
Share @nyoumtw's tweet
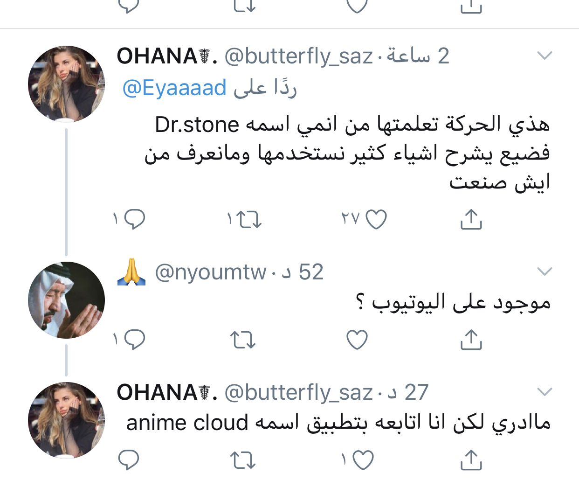click(471, 340)
